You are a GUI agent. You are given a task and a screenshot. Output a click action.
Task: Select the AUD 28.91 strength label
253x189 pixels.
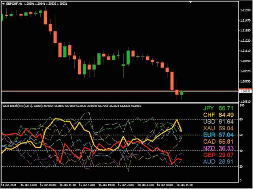218,161
